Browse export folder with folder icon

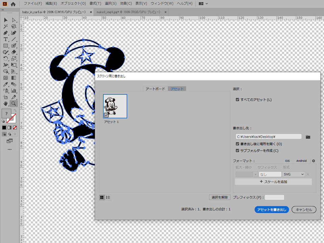coord(308,137)
